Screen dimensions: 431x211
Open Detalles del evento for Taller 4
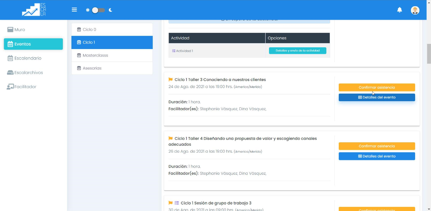(376, 156)
